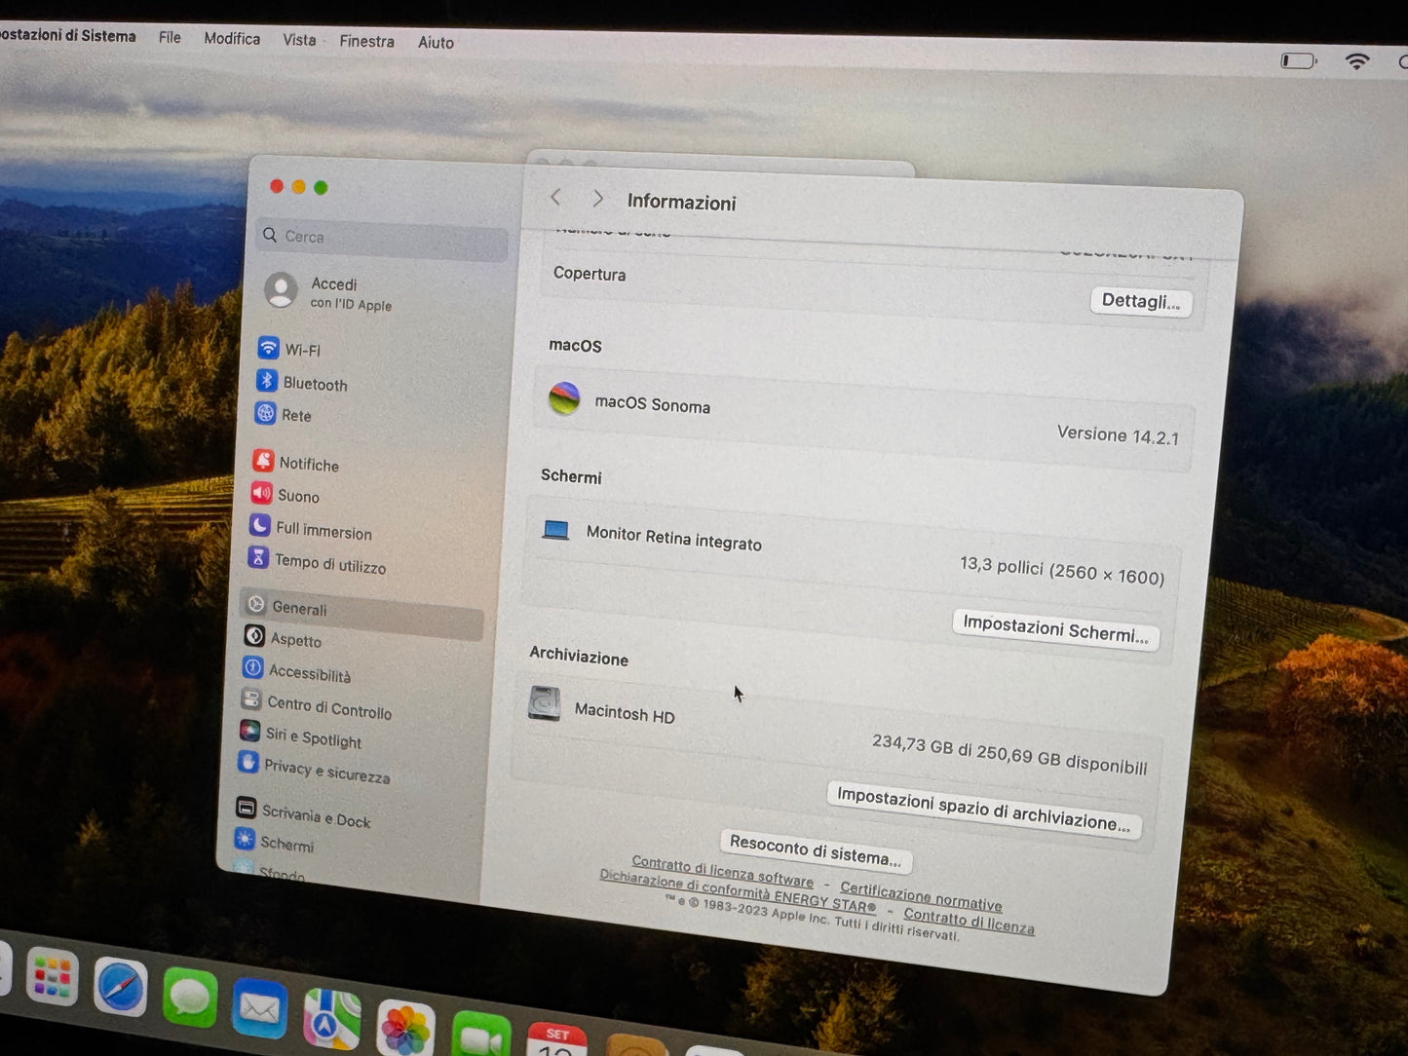
Task: Open Privacy e sicurezza settings
Action: click(x=325, y=772)
